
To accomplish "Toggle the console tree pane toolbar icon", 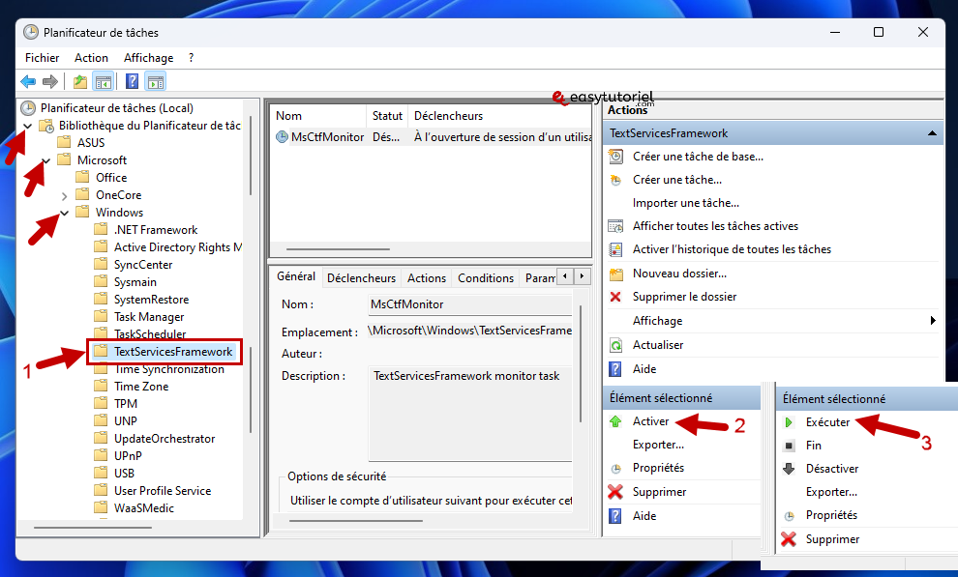I will point(104,81).
